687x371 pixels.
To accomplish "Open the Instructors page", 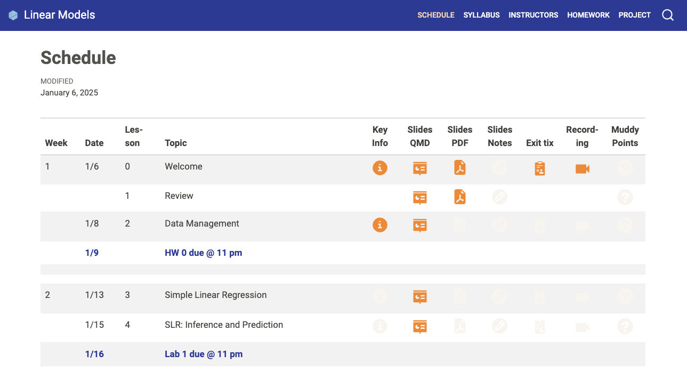I will pos(533,15).
